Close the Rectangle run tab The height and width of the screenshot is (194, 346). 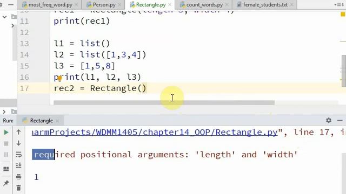point(57,121)
